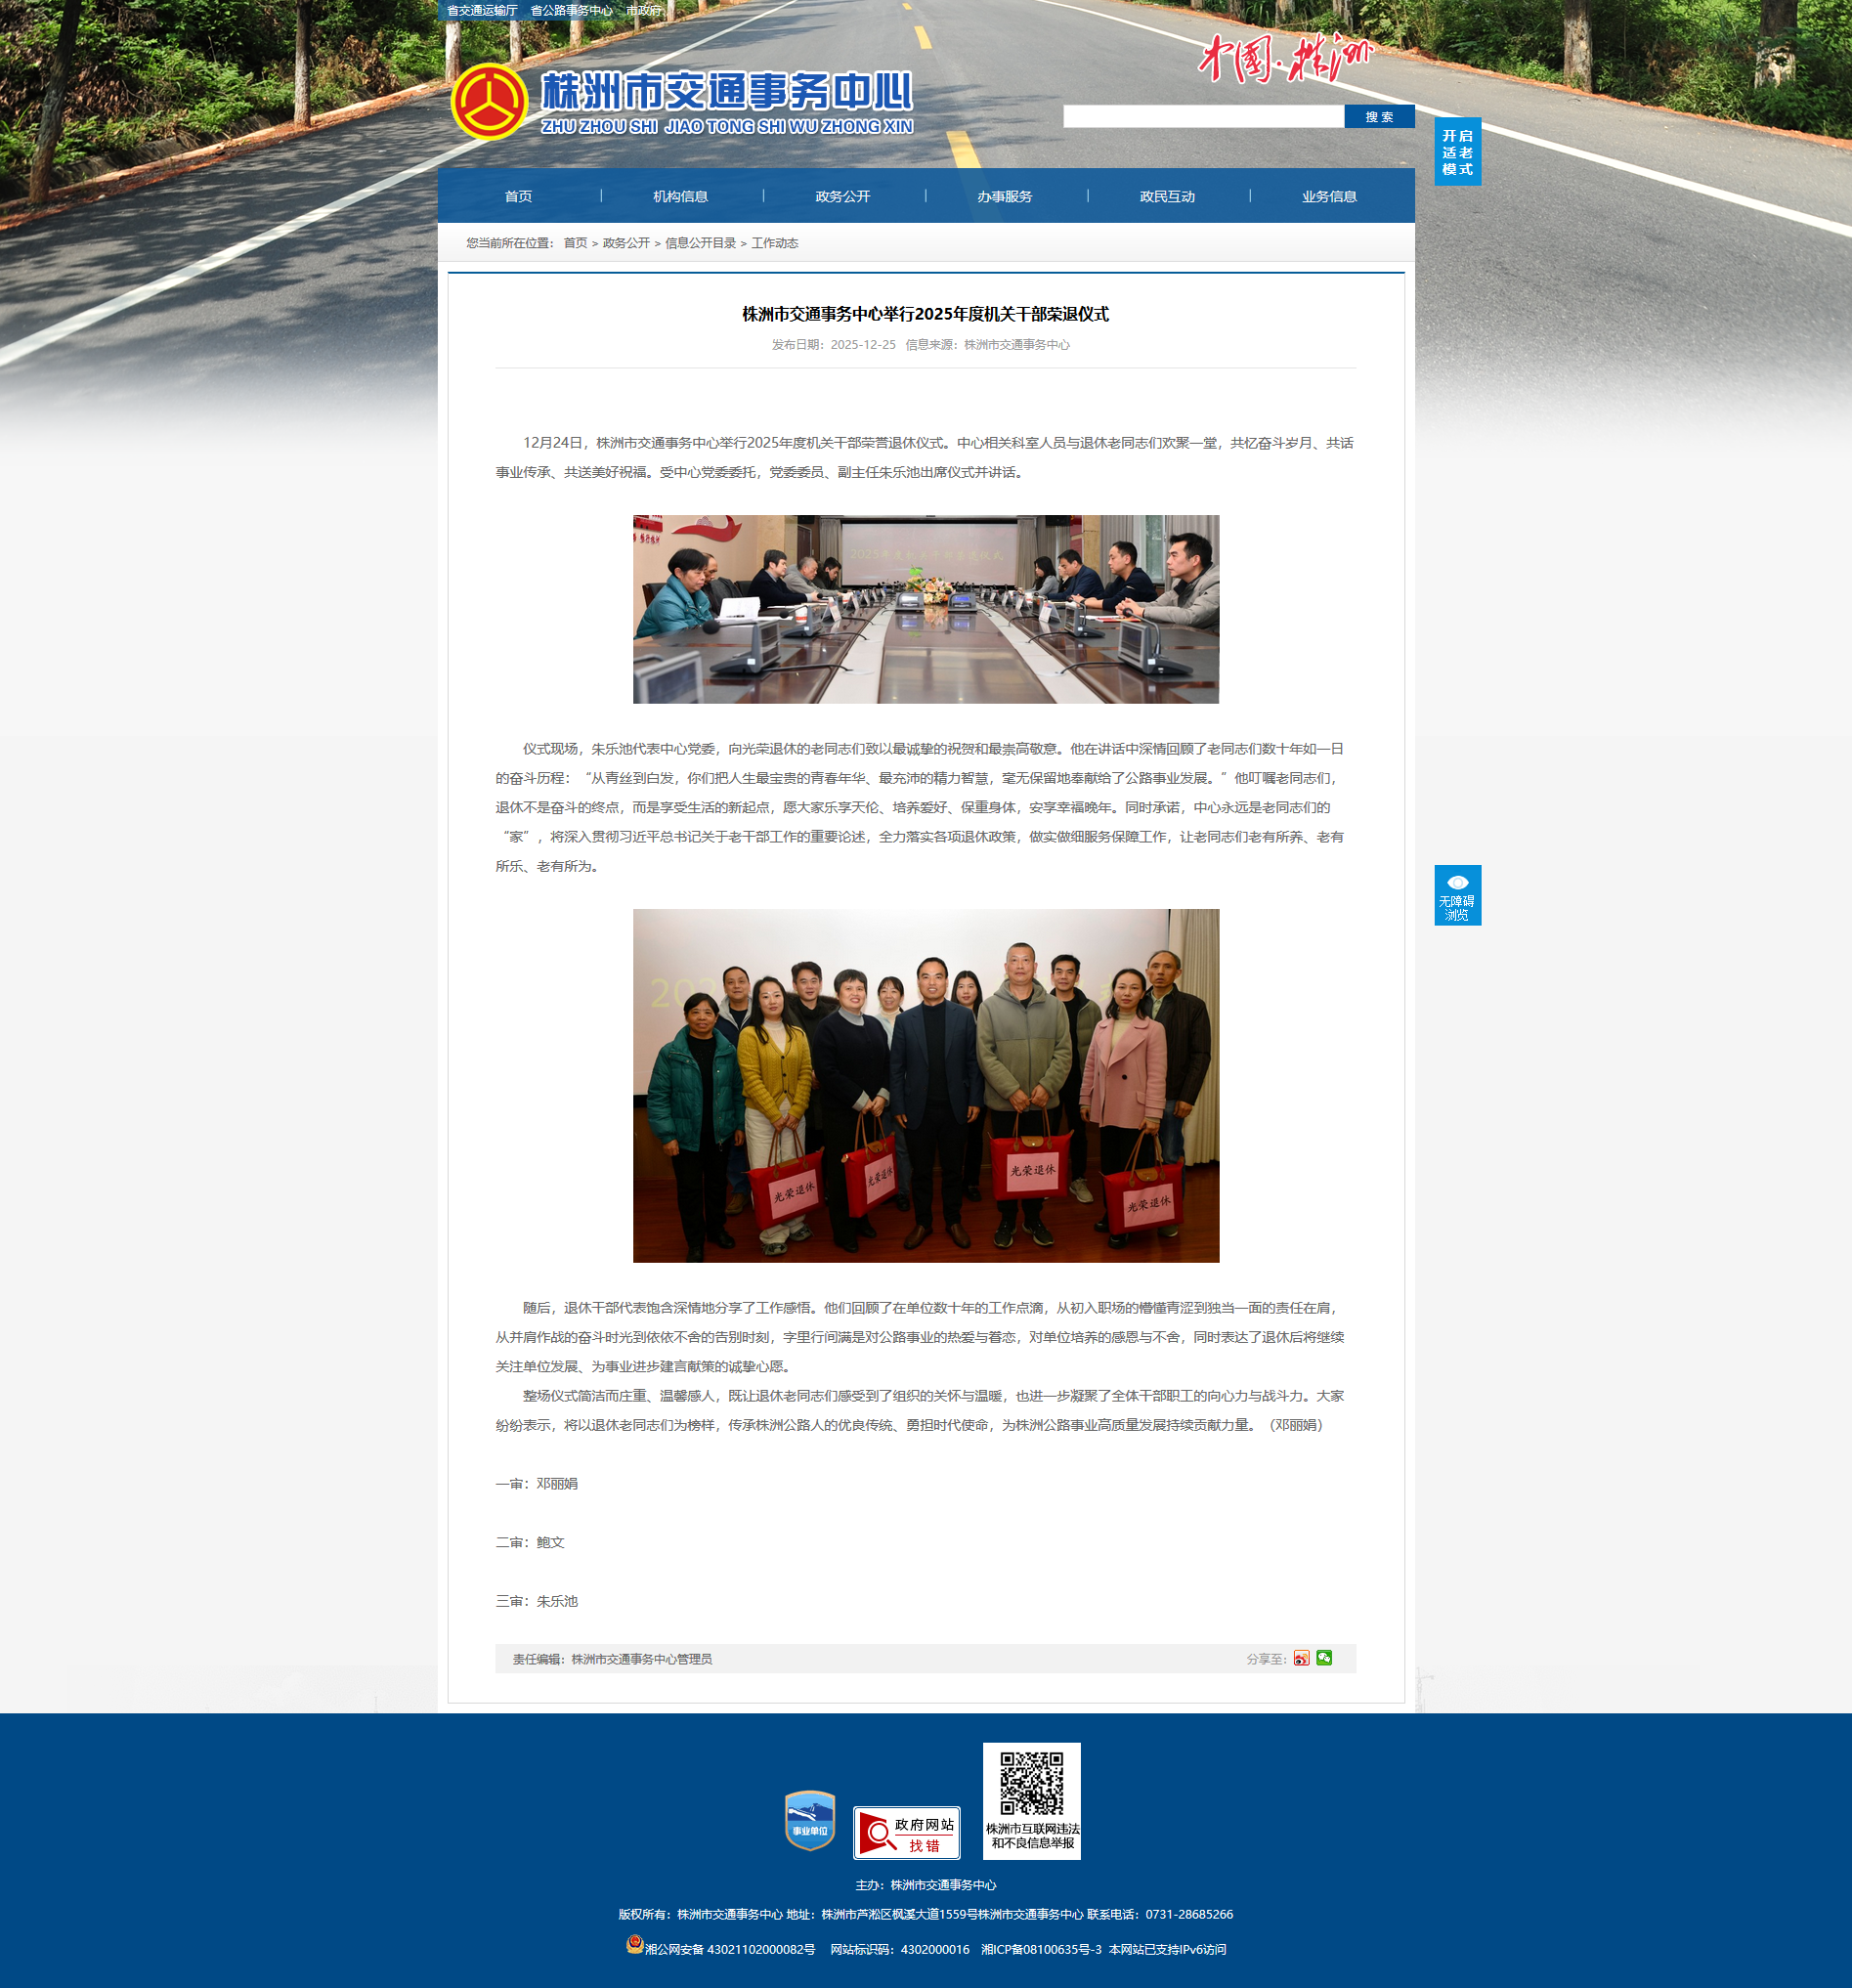Click 信息公开目录 in the breadcrumb
1852x1988 pixels.
[700, 243]
